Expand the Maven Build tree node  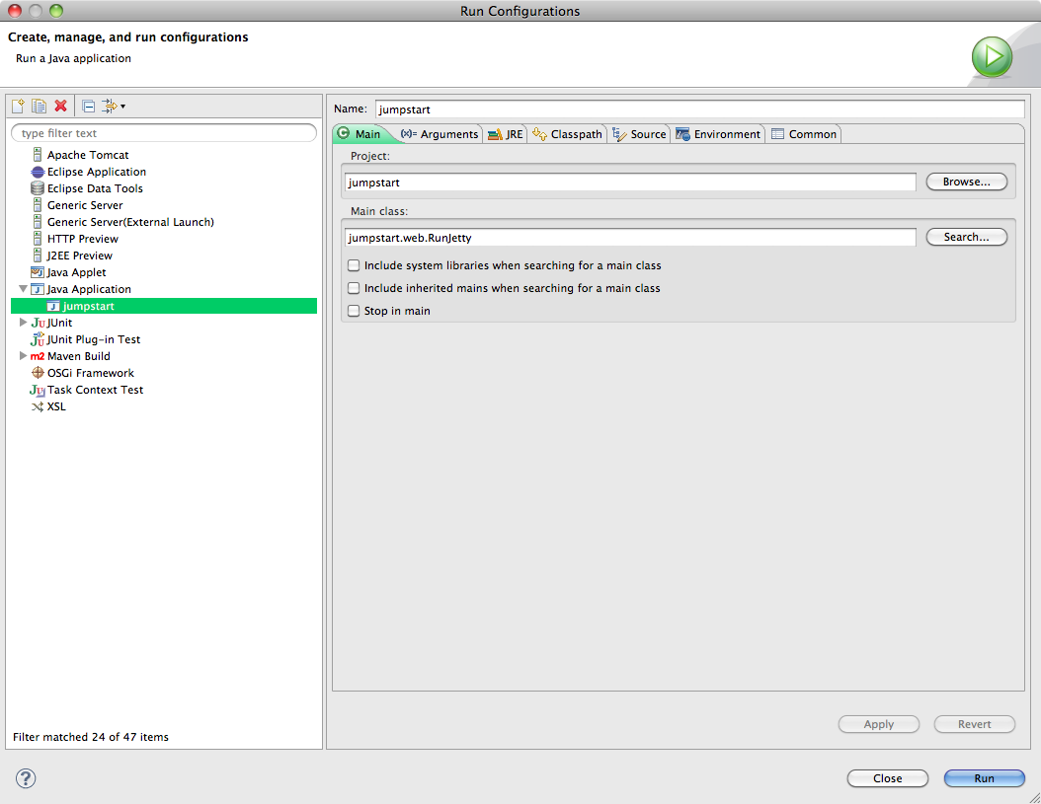pyautogui.click(x=24, y=356)
